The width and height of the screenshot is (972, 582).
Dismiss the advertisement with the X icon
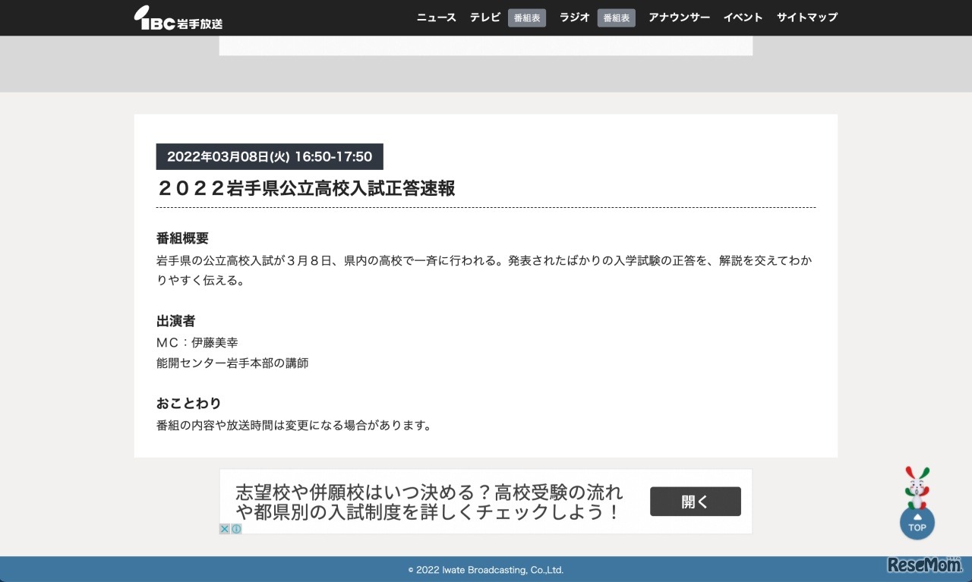(x=224, y=529)
